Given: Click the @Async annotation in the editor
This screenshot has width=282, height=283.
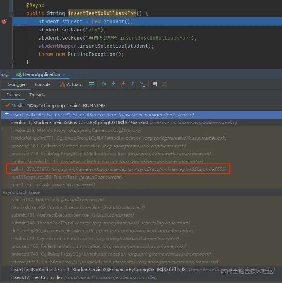Looking at the screenshot, I should click(35, 5).
